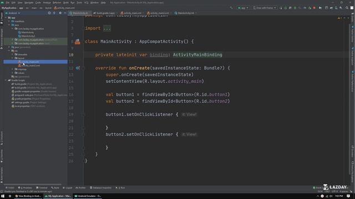355x199 pixels.
Task: Click the Windows taskbar search icon
Action: (x=10, y=196)
